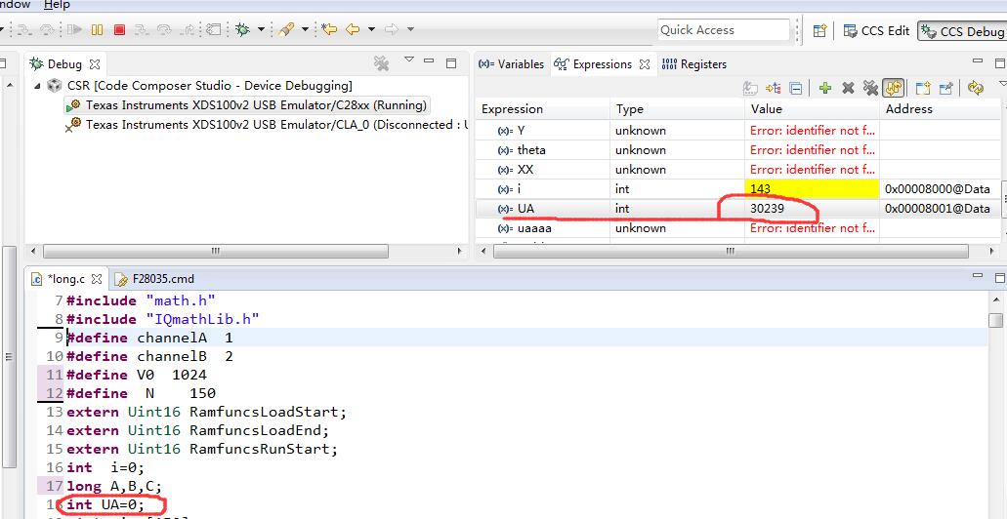Switch to the F28035.cmd editor tab
1007x519 pixels.
[x=154, y=279]
